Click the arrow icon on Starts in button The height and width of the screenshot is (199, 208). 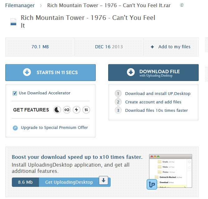pyautogui.click(x=27, y=72)
